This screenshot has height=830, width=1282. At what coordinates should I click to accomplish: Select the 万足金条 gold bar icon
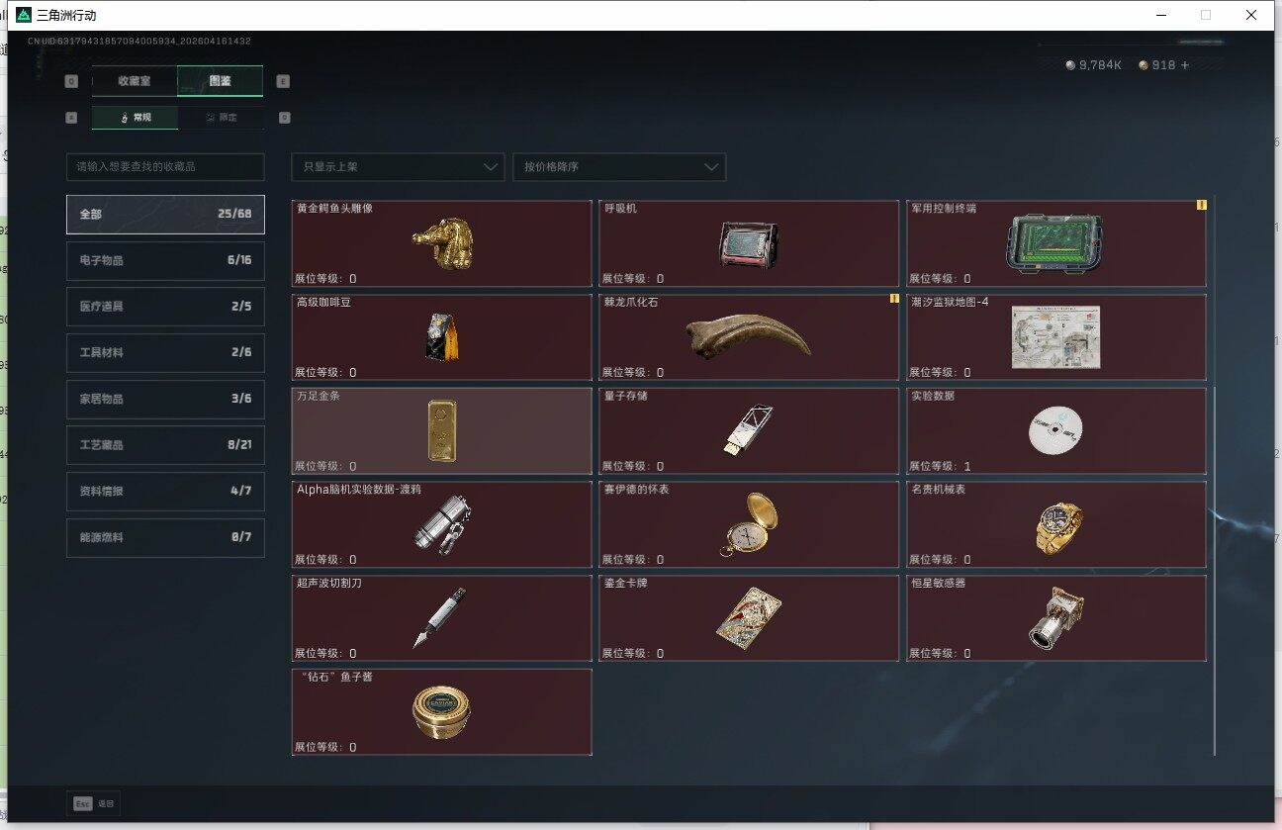(x=441, y=430)
